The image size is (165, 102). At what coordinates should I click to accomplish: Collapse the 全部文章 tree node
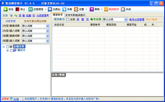(4, 47)
